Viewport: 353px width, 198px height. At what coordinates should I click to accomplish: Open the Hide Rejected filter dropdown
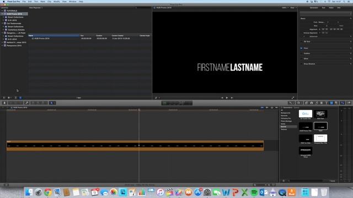pos(35,8)
